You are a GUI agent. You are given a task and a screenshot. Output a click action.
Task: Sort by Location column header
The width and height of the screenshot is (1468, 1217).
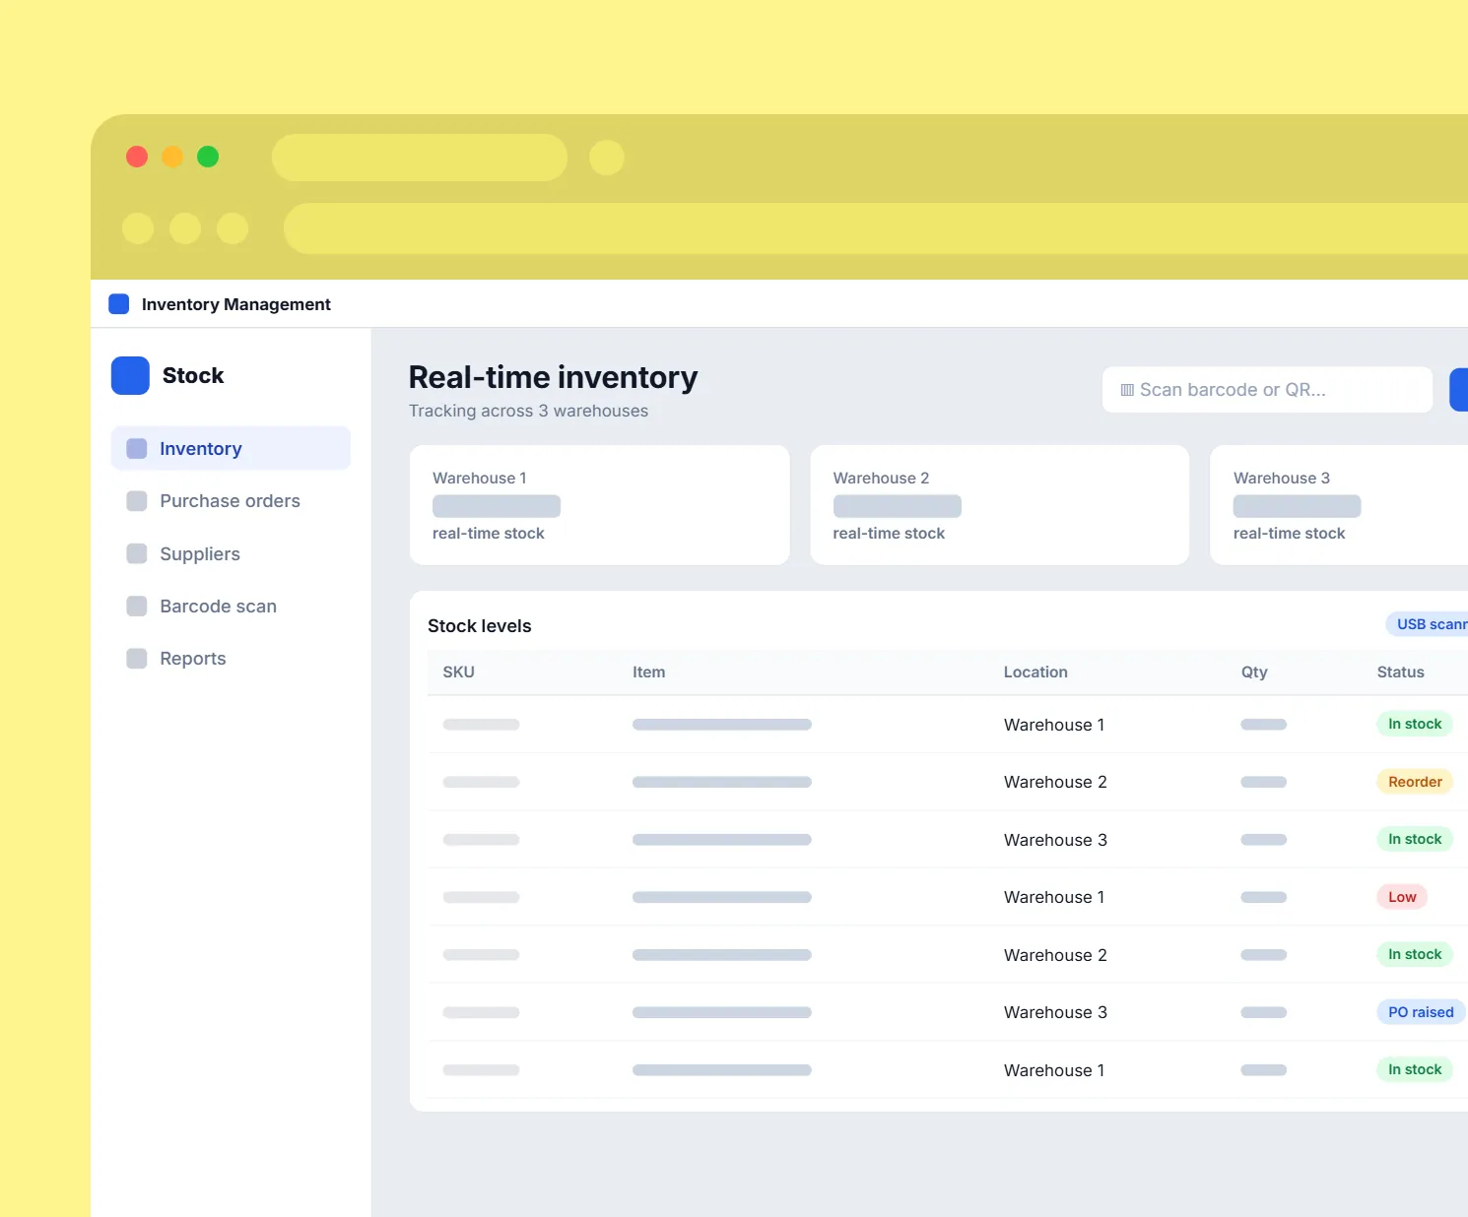point(1035,672)
